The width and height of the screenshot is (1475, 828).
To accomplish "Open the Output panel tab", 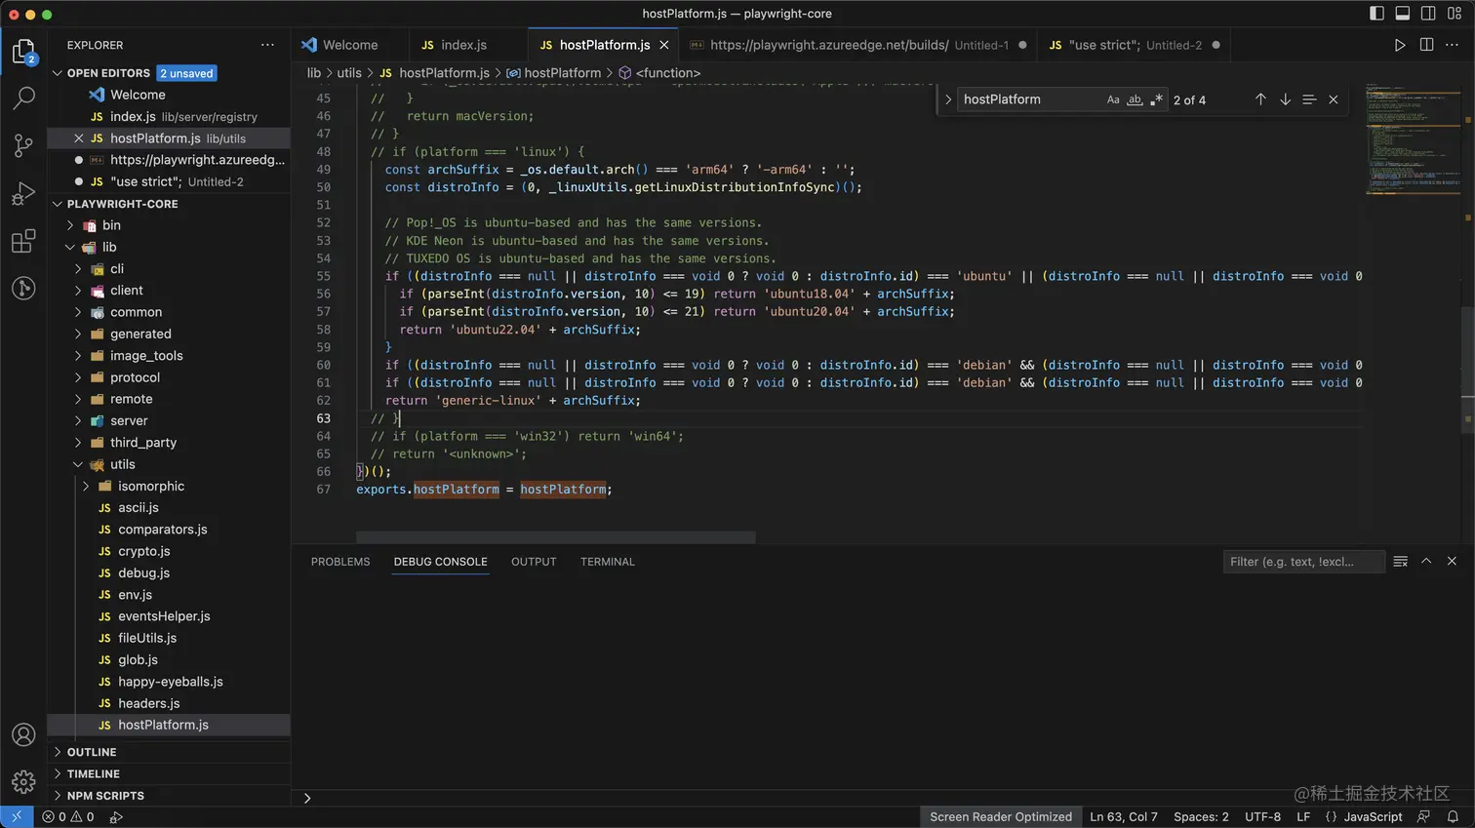I will 534,562.
